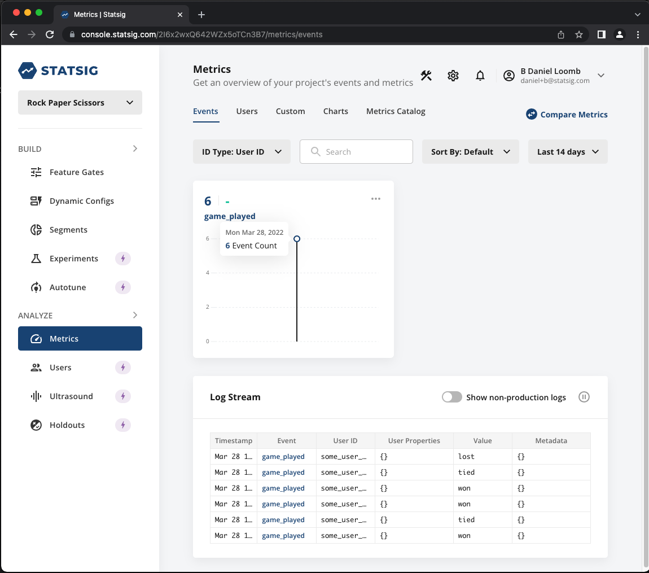
Task: Click the notifications bell icon
Action: 480,76
